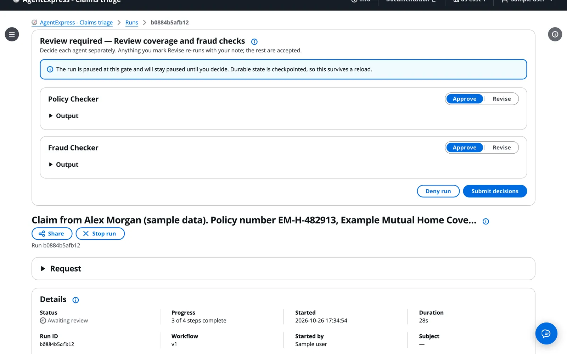
Task: Click the info icon beside the Review required heading
Action: pyautogui.click(x=254, y=42)
